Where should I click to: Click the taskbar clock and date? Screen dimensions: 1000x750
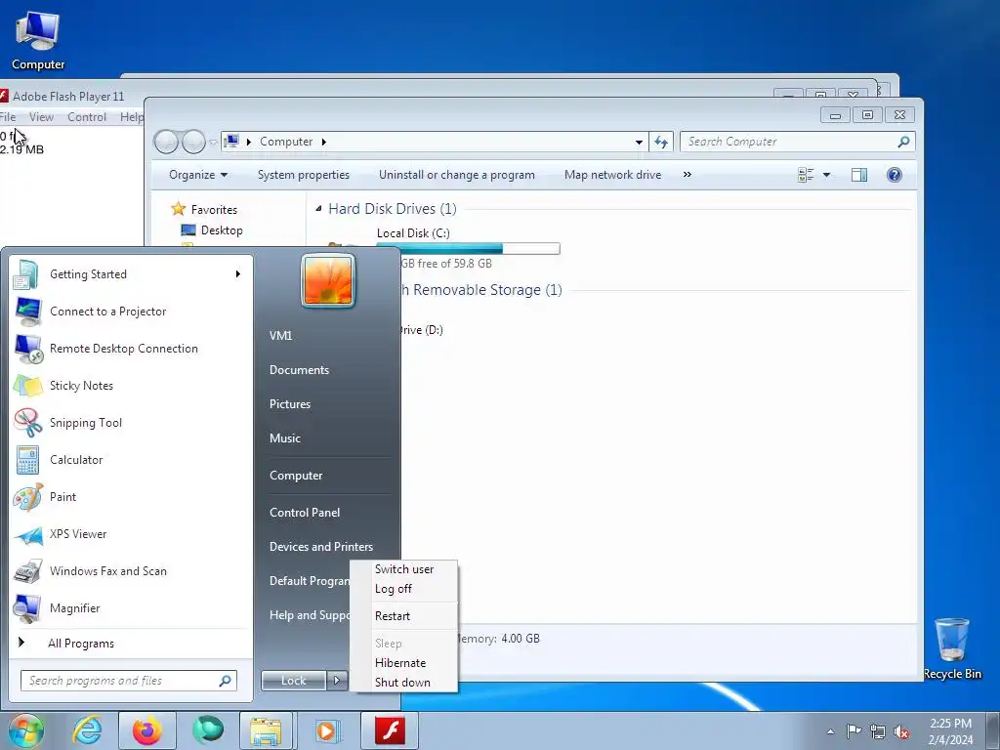point(950,731)
